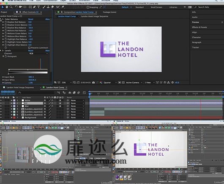This screenshot has height=184, width=224.
Task: Click the Noise layer purple label color
Action: click(14, 100)
